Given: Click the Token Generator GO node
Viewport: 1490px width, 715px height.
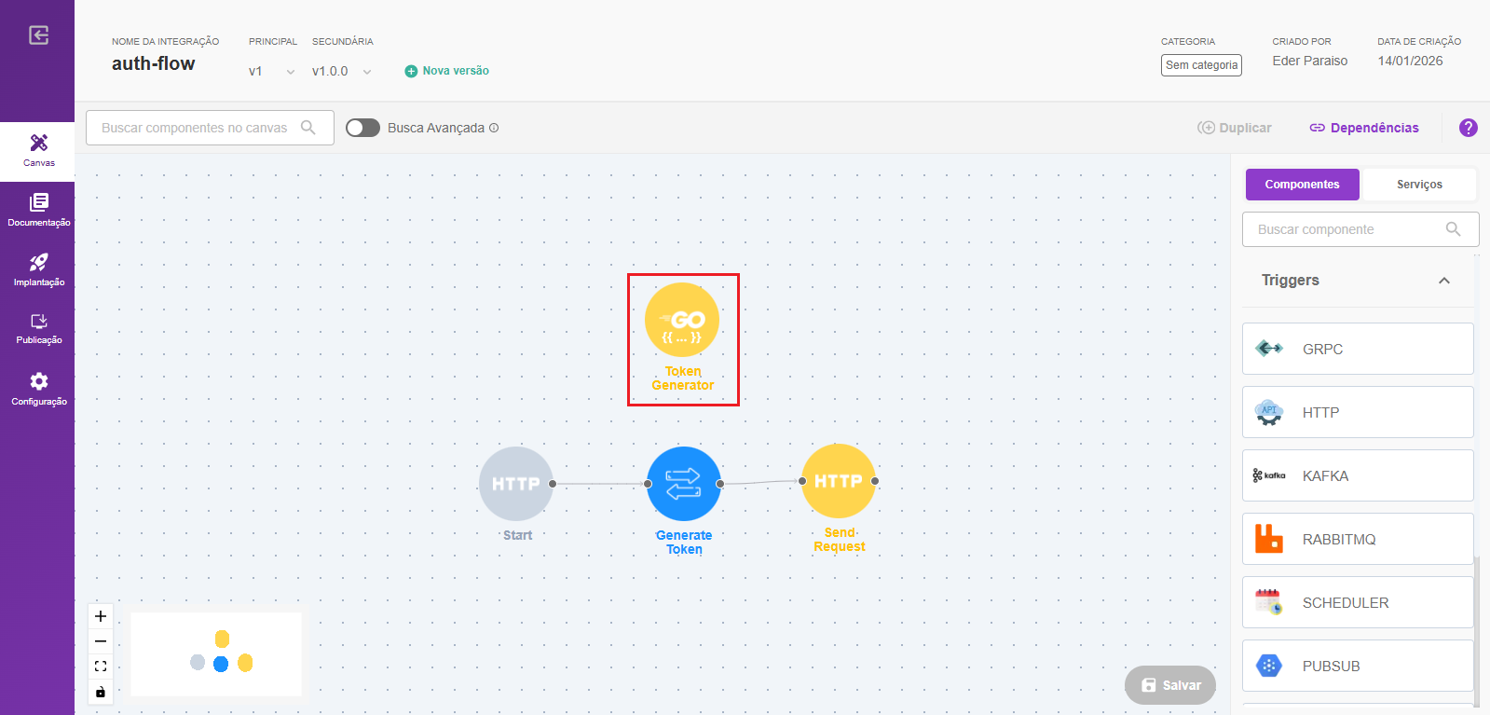Looking at the screenshot, I should [682, 321].
